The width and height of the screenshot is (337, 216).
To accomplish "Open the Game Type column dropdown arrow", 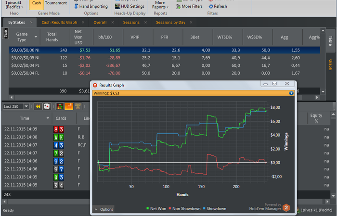I will pyautogui.click(x=36, y=37).
